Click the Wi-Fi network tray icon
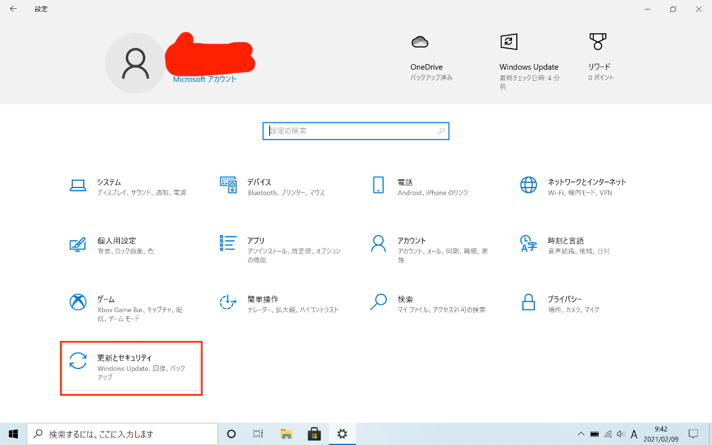712x445 pixels. coord(608,434)
